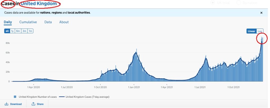Choose the By nation radio option

point(238,3)
